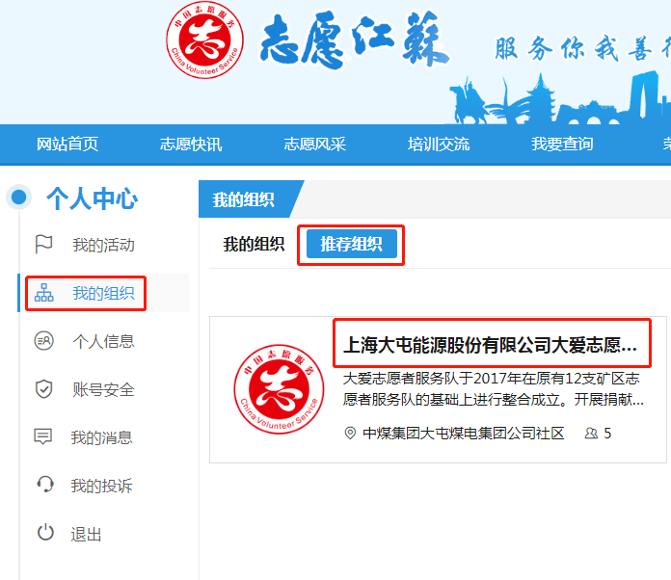Open 培训交流 navigation item

439,145
